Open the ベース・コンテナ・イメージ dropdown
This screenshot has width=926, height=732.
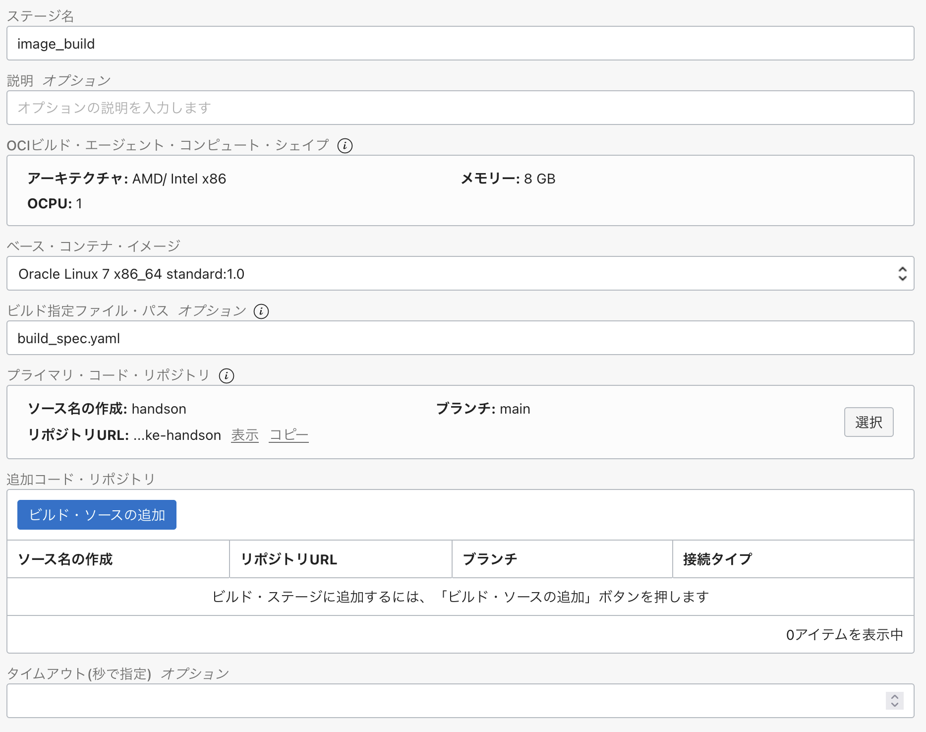coord(460,274)
